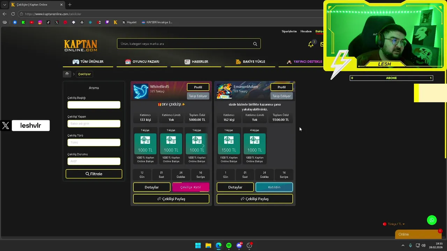This screenshot has width=447, height=251.
Task: Toggle Takip Ediliyor for EmanuelAdam
Action: click(x=281, y=96)
